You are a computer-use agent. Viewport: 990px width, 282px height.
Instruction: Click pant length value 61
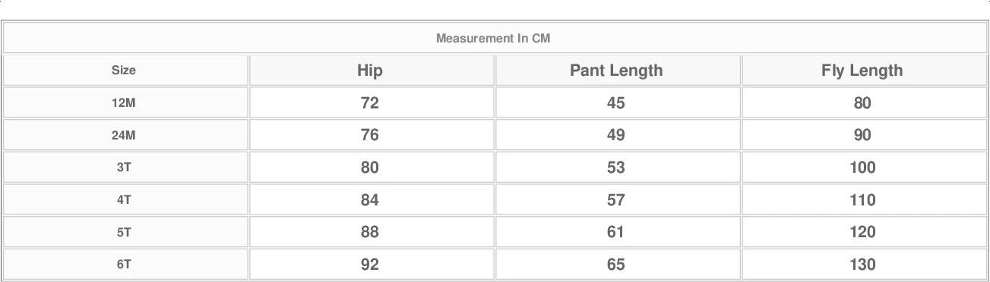click(616, 232)
